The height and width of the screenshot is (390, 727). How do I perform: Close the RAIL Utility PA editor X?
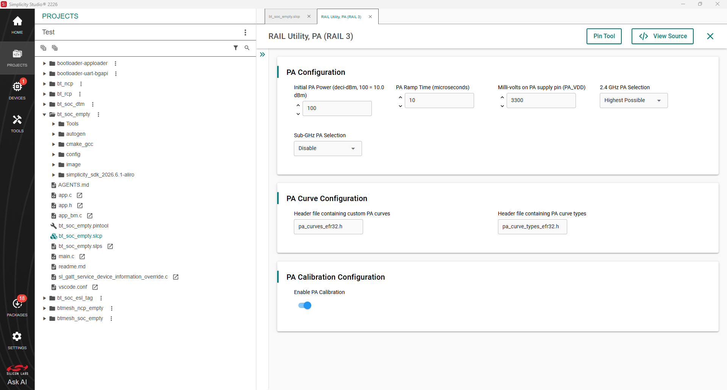pyautogui.click(x=710, y=36)
